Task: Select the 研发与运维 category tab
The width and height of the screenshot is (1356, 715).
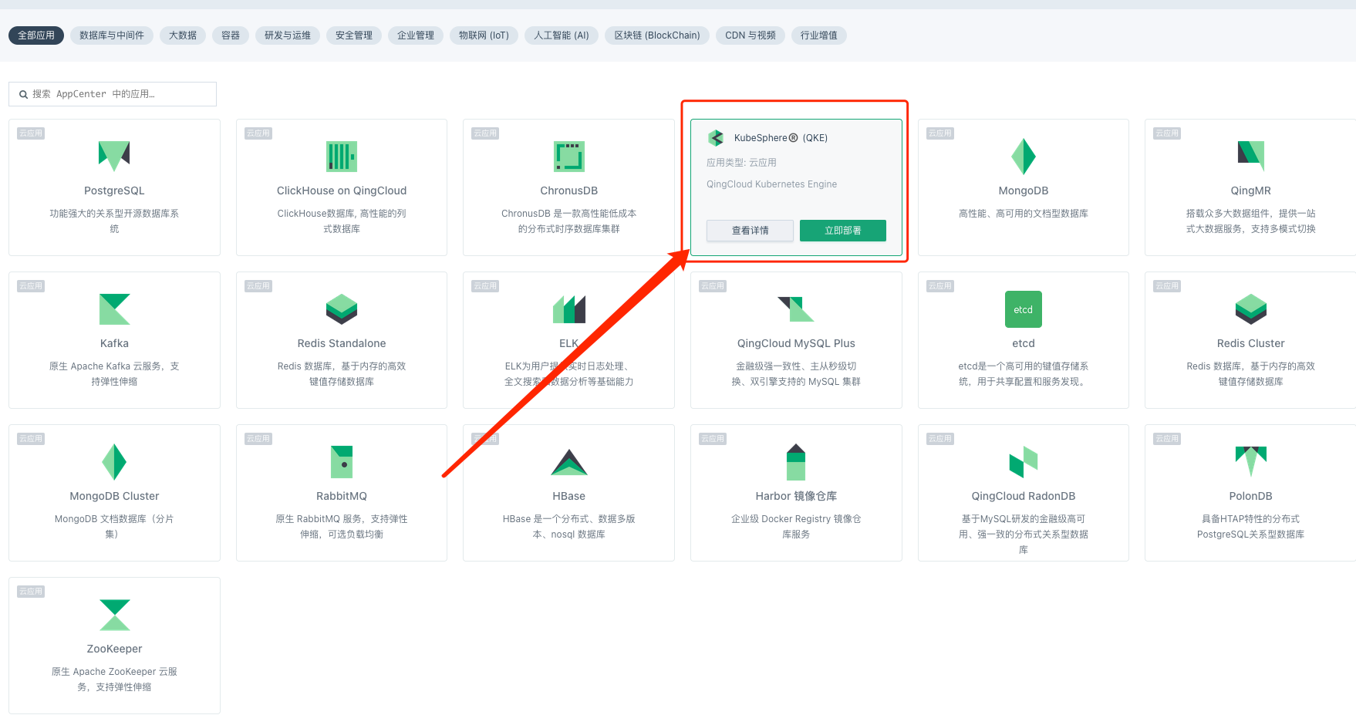Action: click(x=288, y=35)
